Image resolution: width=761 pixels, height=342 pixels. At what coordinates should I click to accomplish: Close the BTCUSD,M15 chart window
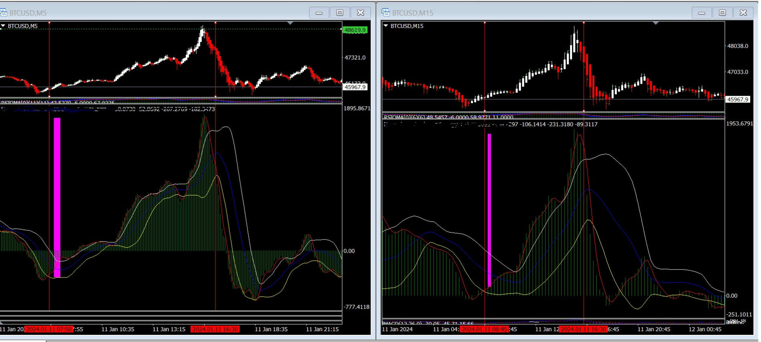tap(743, 13)
